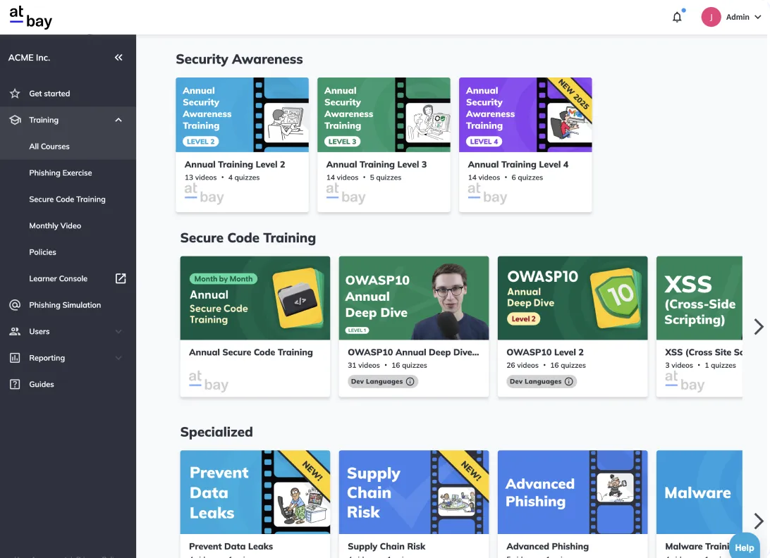The height and width of the screenshot is (558, 770).
Task: Click the Reporting chart icon
Action: [15, 358]
